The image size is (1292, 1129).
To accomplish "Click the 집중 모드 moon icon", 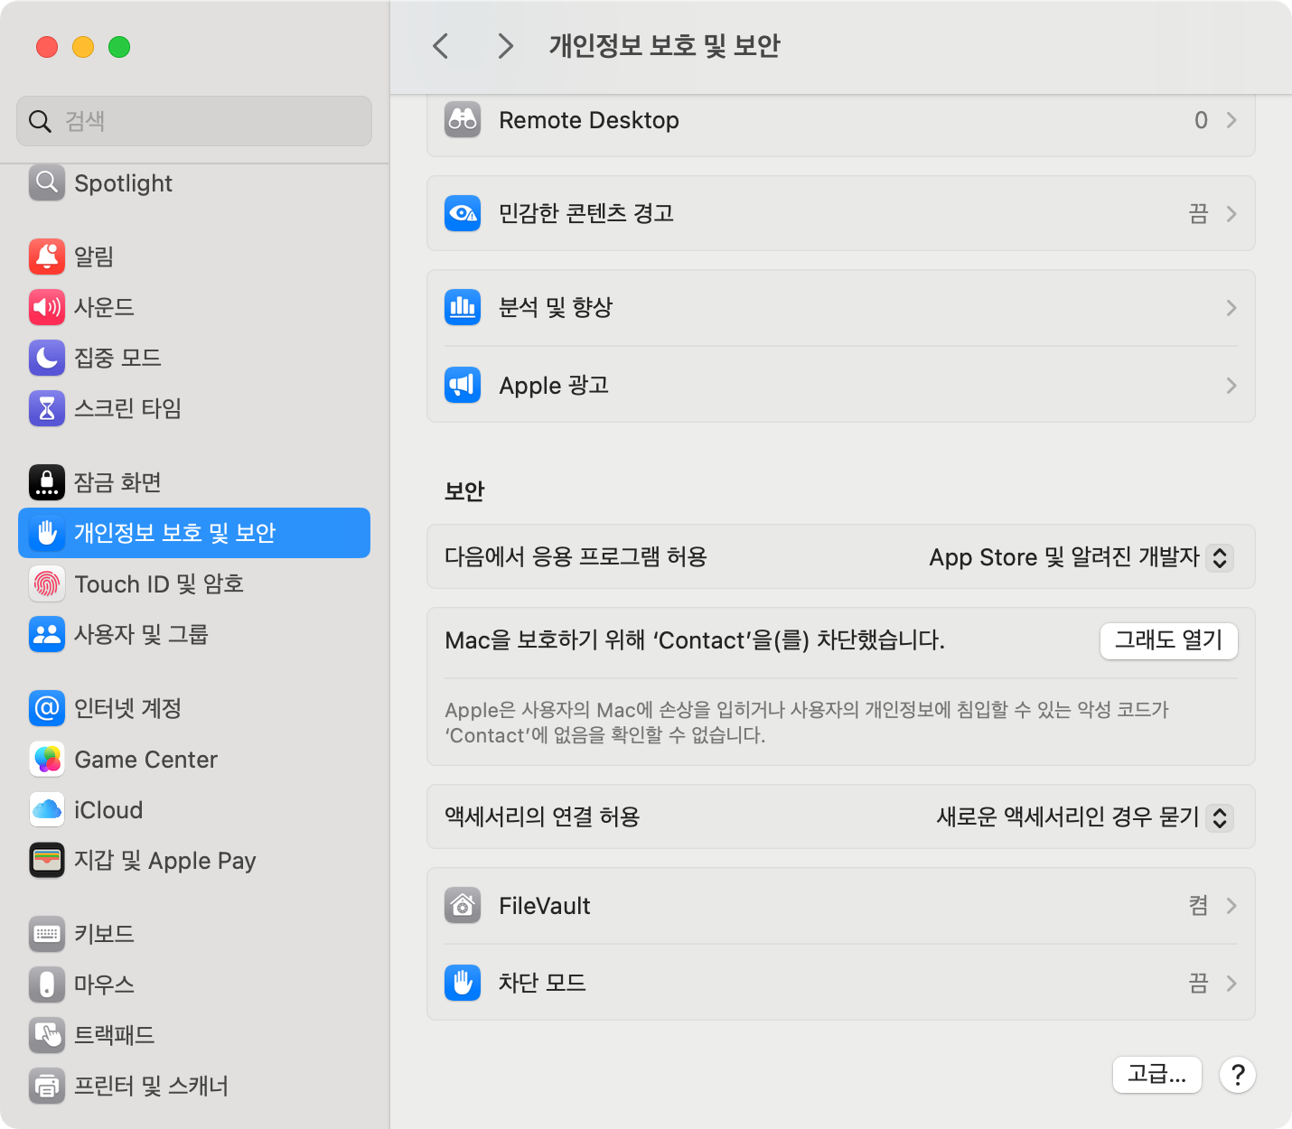I will tap(47, 358).
